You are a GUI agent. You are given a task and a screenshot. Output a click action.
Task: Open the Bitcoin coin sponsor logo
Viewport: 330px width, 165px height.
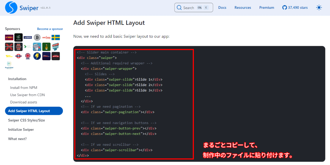tap(37, 37)
